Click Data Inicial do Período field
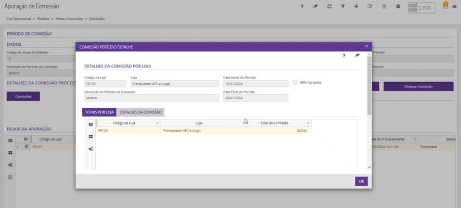461x208 pixels. pos(255,84)
